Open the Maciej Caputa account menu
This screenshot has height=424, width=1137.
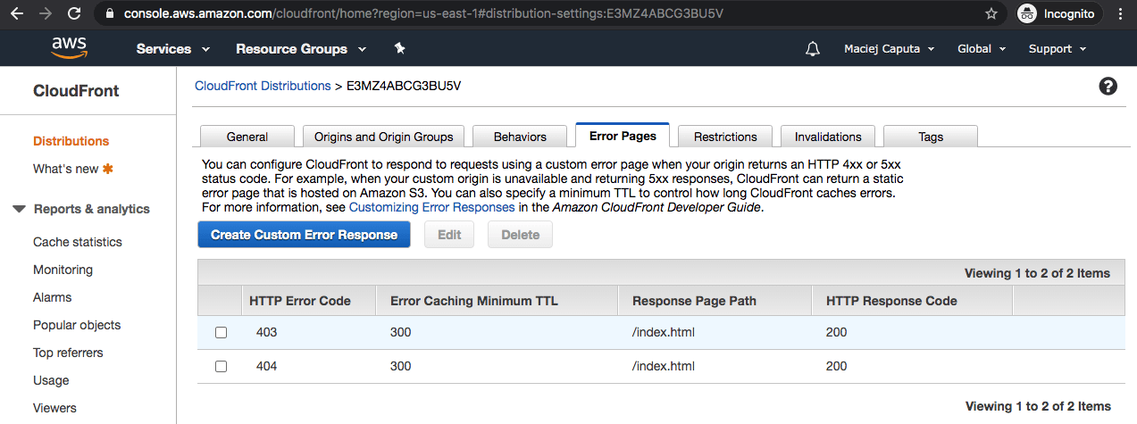(889, 49)
